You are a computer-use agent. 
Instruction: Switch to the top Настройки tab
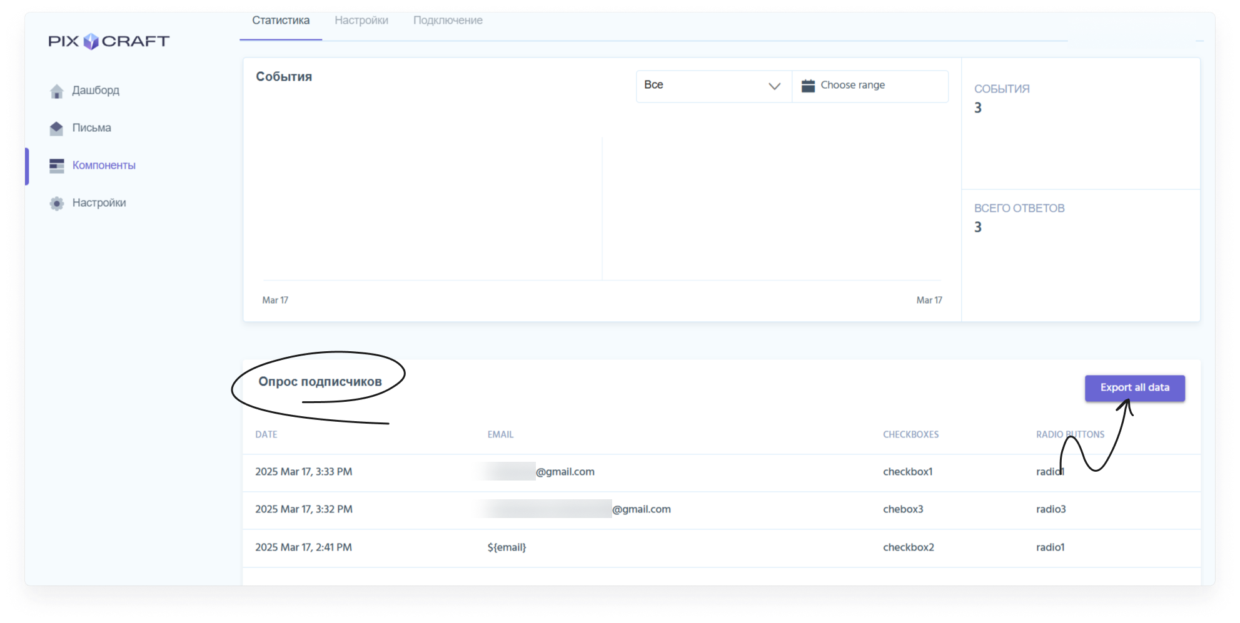(x=361, y=21)
